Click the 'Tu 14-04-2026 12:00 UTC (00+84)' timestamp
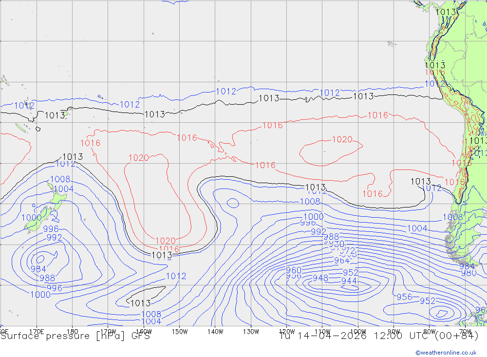 click(379, 336)
